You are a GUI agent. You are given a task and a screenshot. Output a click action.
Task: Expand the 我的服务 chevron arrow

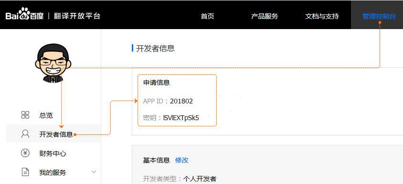coord(94,172)
